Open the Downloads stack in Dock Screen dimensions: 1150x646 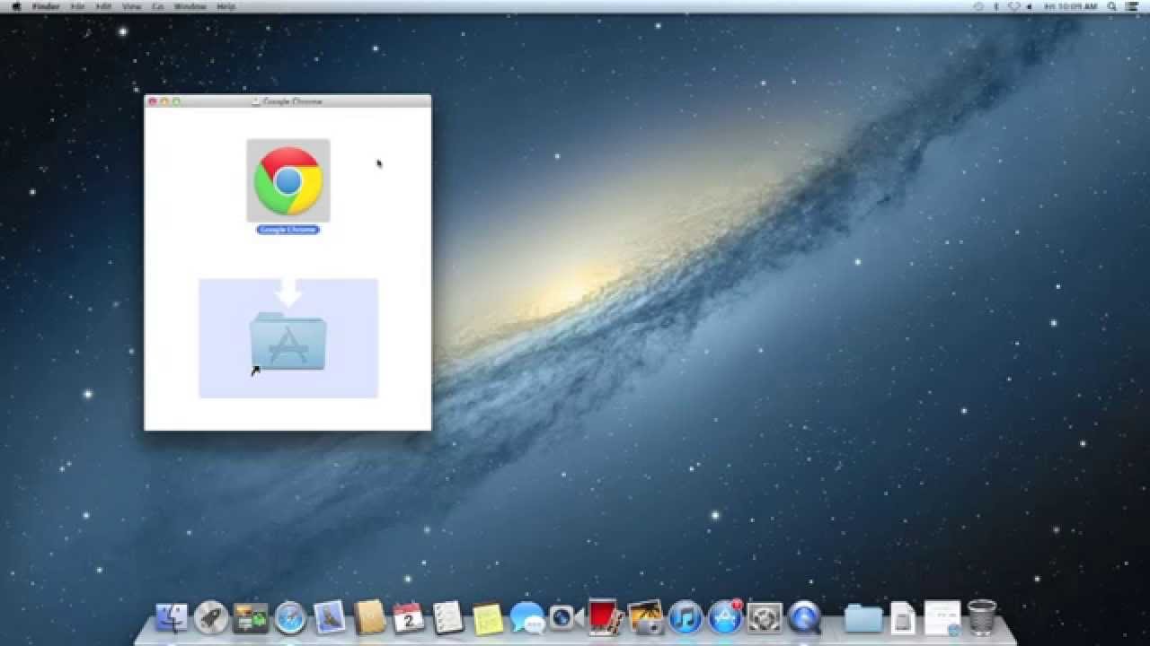click(x=942, y=618)
